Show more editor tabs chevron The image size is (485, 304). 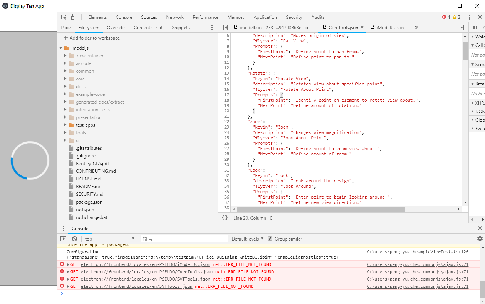pyautogui.click(x=416, y=28)
